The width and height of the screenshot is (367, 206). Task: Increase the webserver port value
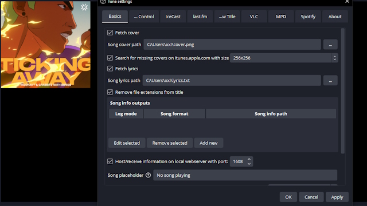coord(249,159)
